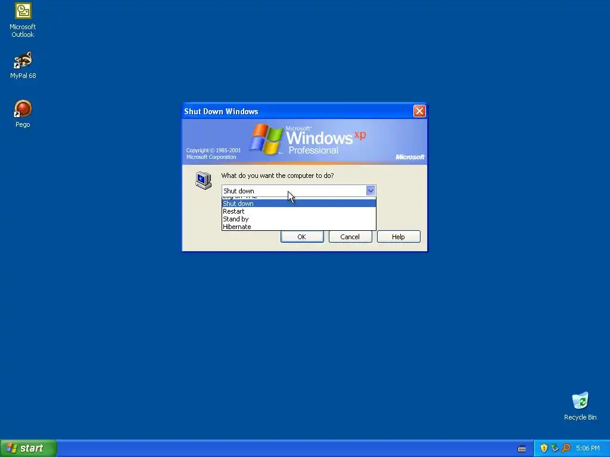
Task: Click the Safely Remove Hardware tray icon
Action: tap(555, 448)
